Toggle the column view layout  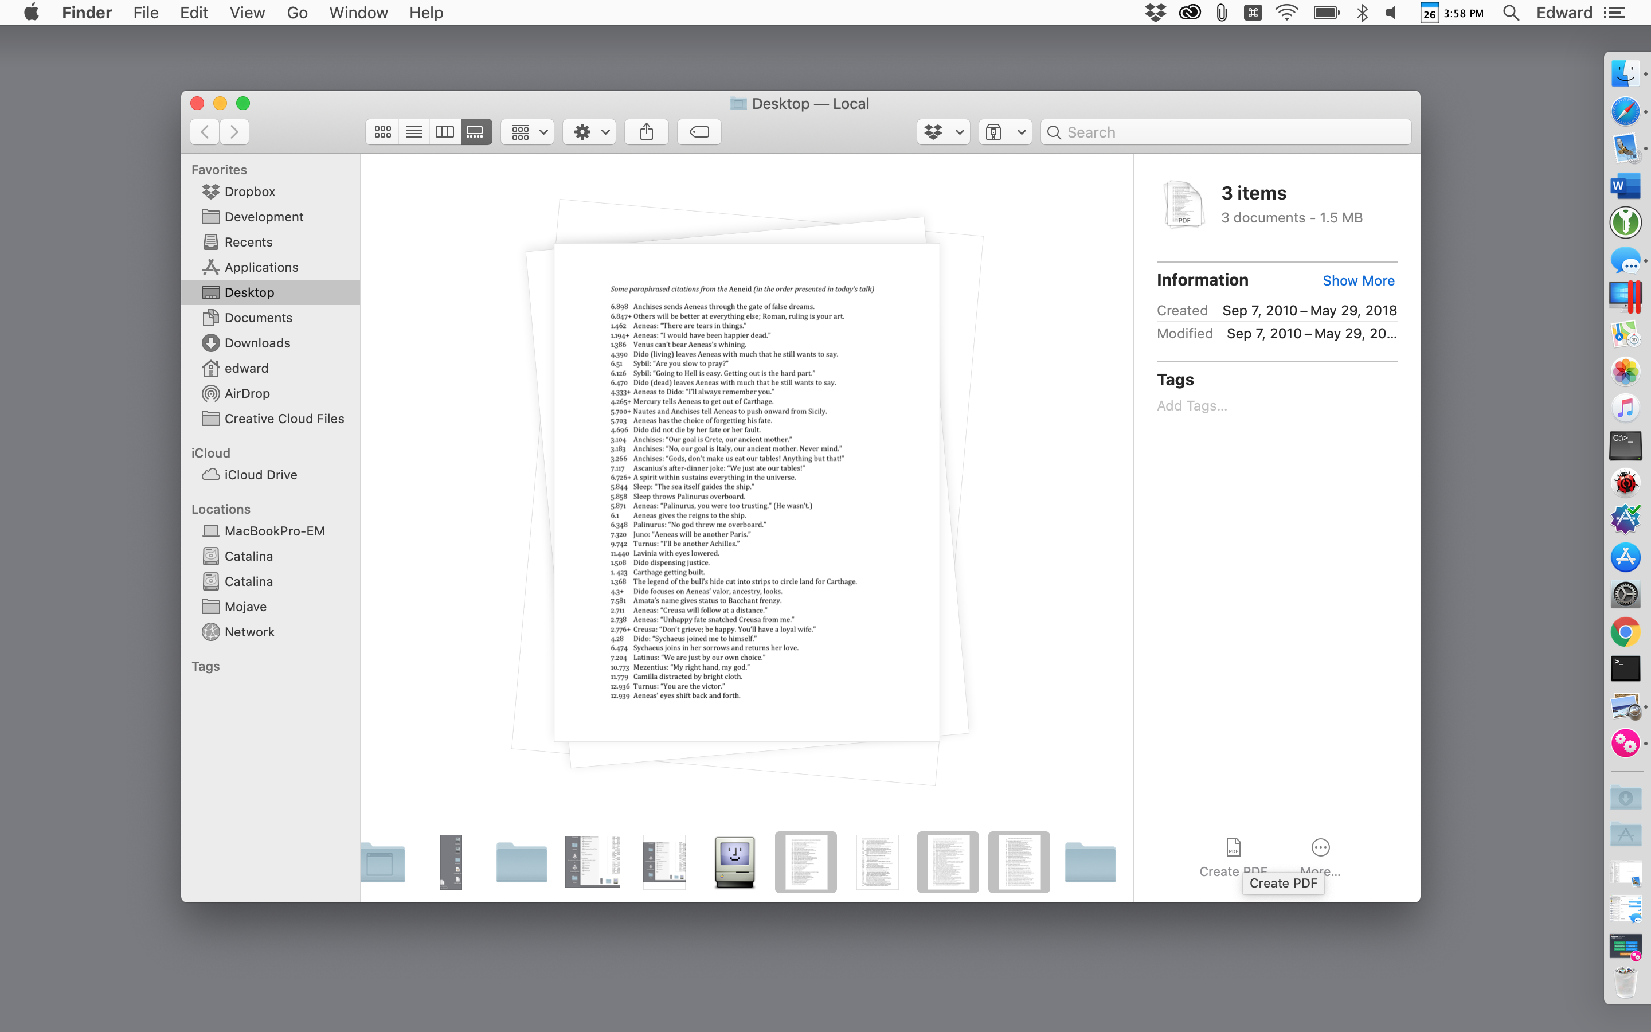click(x=444, y=131)
